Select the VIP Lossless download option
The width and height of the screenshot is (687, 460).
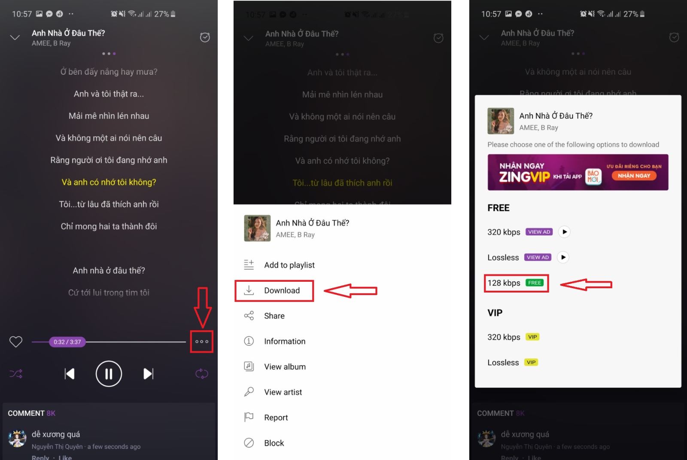(513, 363)
